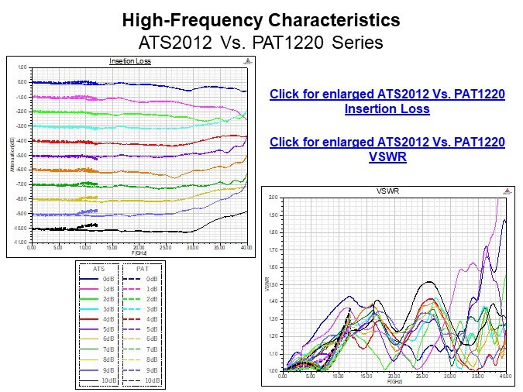
Task: Open the enlarged Insertion Loss link
Action: (387, 101)
